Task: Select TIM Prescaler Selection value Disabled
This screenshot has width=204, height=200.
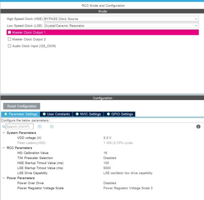Action: click(x=110, y=158)
